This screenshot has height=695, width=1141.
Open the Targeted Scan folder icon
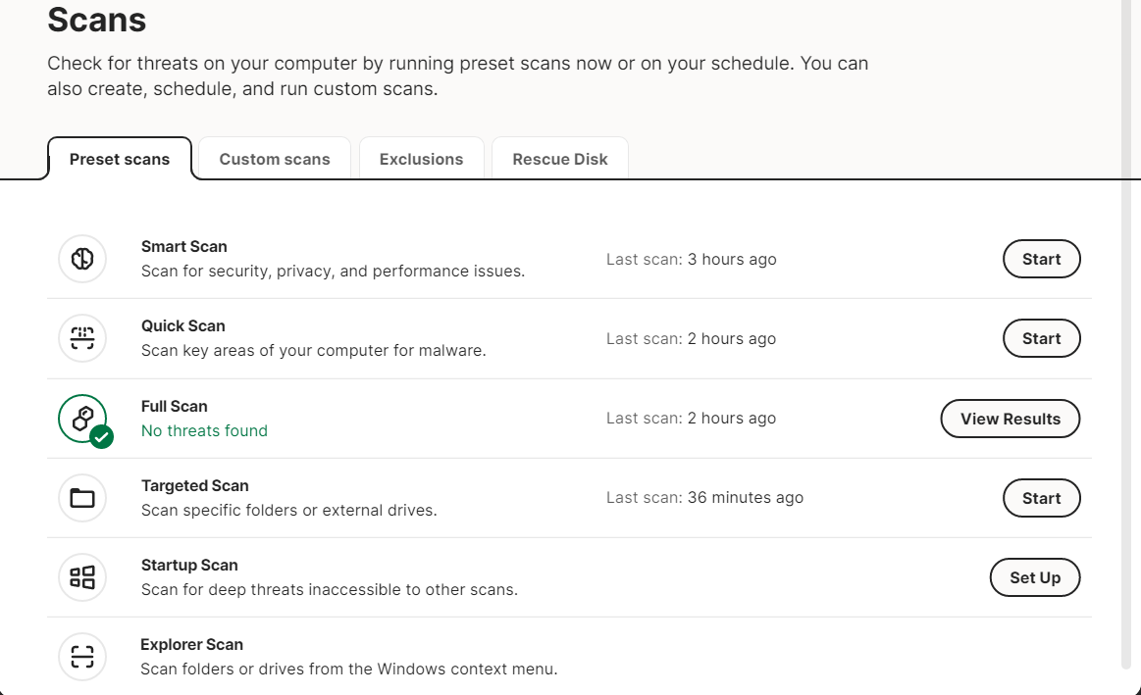pos(82,498)
